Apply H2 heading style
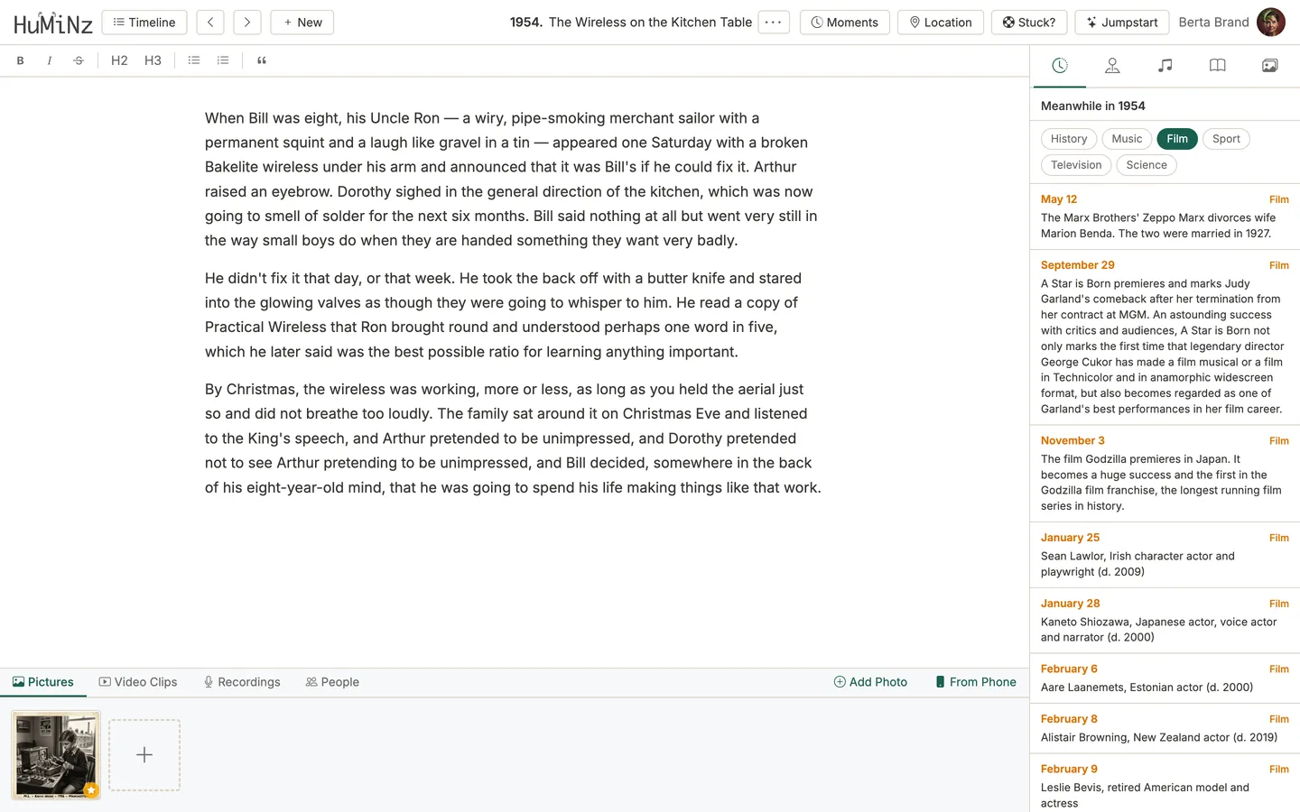Image resolution: width=1300 pixels, height=812 pixels. coord(119,60)
